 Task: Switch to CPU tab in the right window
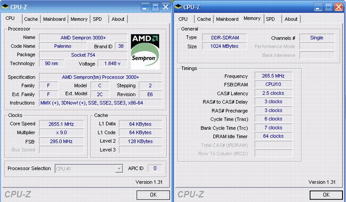coord(183,19)
